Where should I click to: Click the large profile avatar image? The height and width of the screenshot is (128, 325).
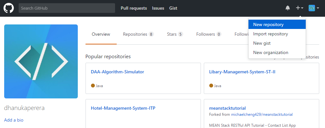[x=41, y=61]
